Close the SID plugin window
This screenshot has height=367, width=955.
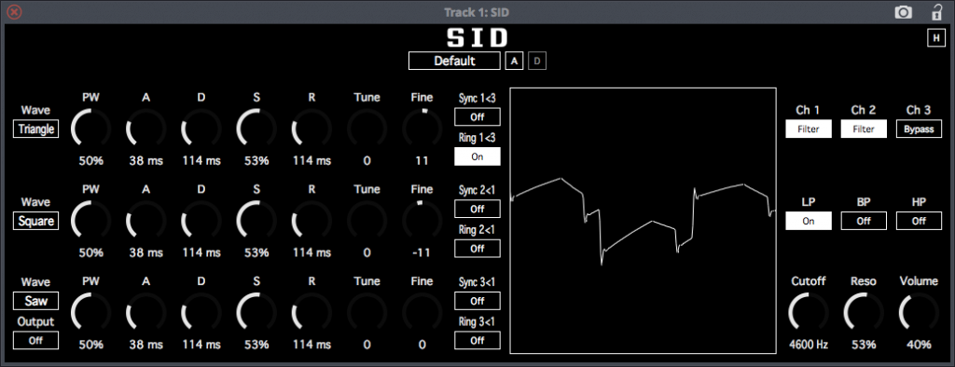(14, 11)
